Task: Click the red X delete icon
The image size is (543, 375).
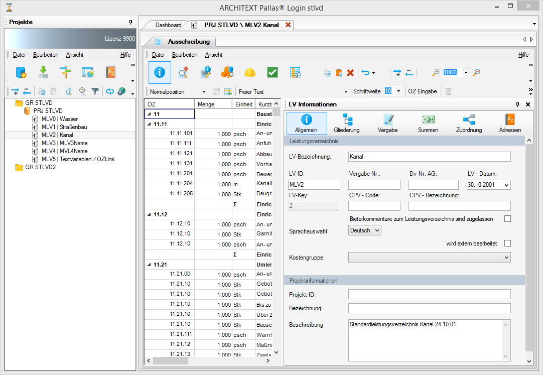Action: tap(350, 73)
